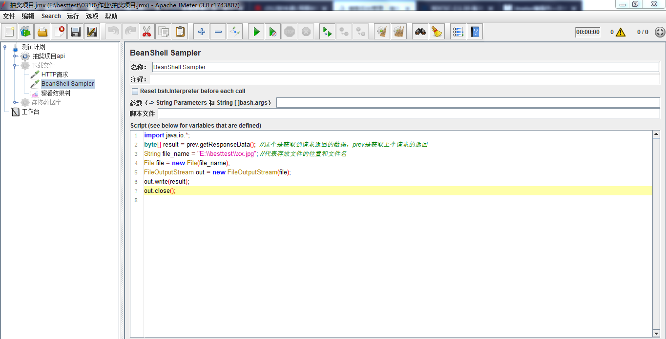The width and height of the screenshot is (666, 339).
Task: Click Remote stop all icon
Action: point(344,32)
